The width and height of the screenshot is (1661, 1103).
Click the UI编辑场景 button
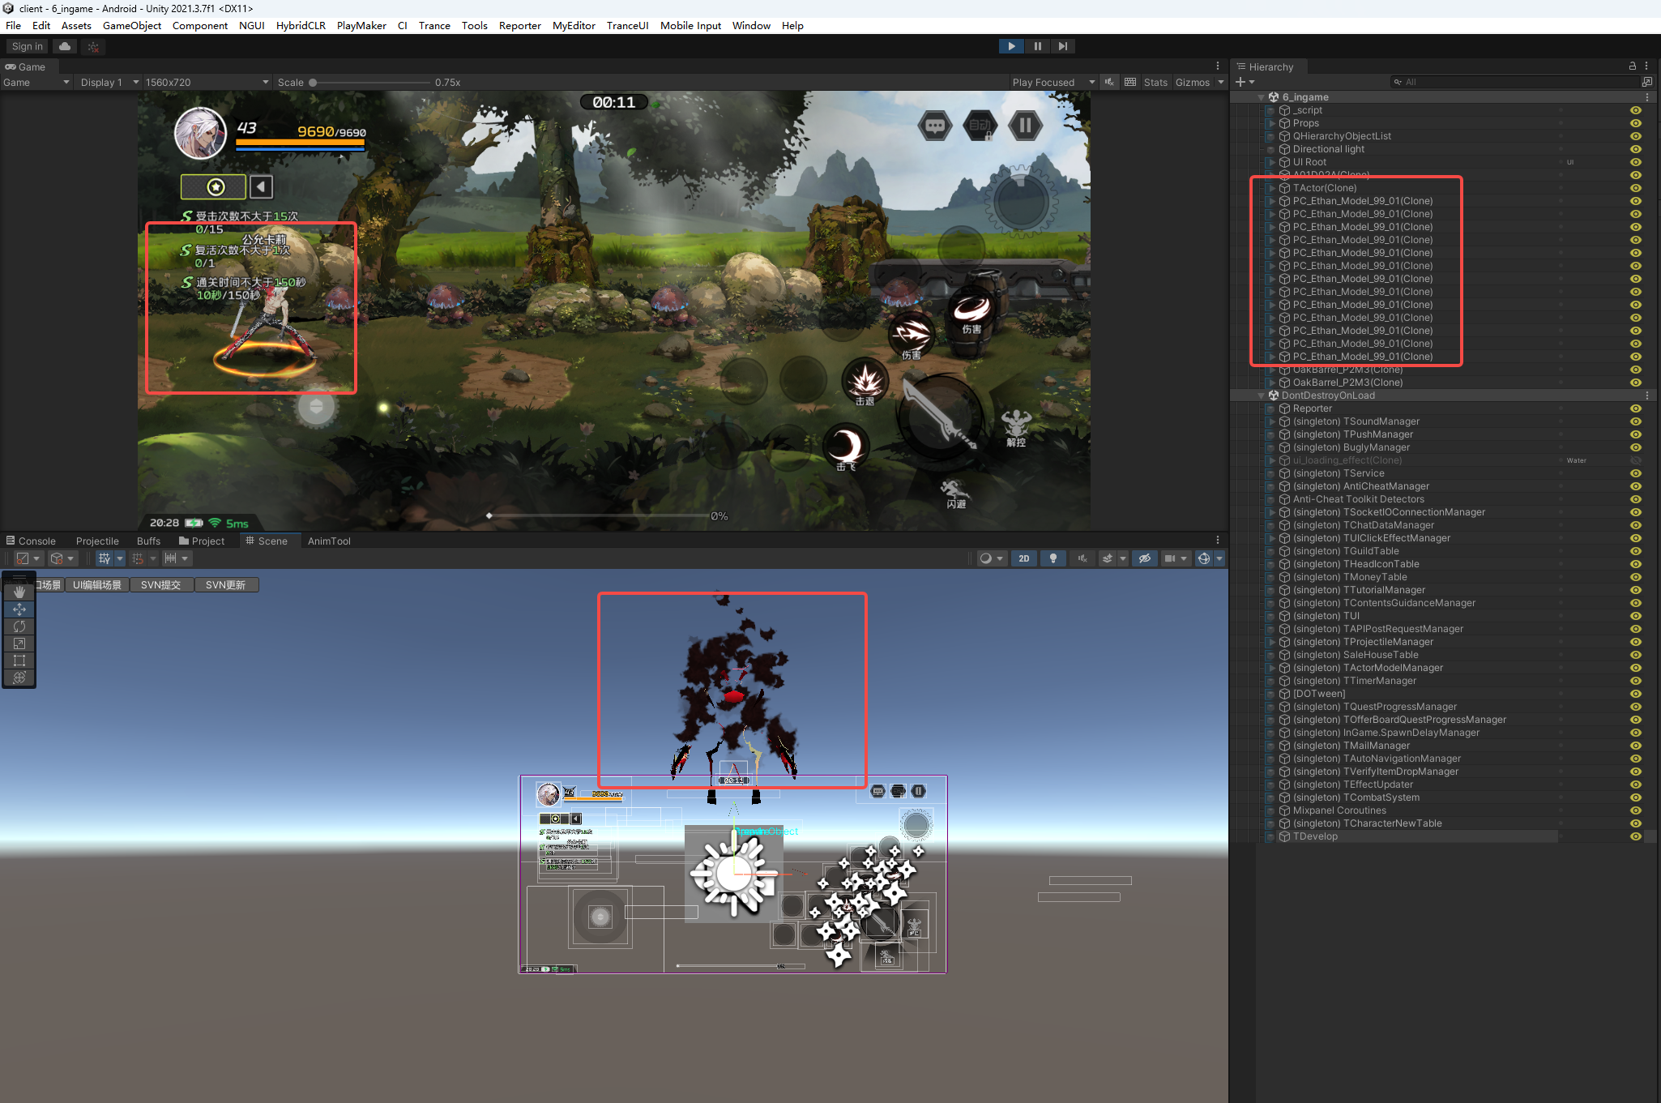[x=96, y=584]
